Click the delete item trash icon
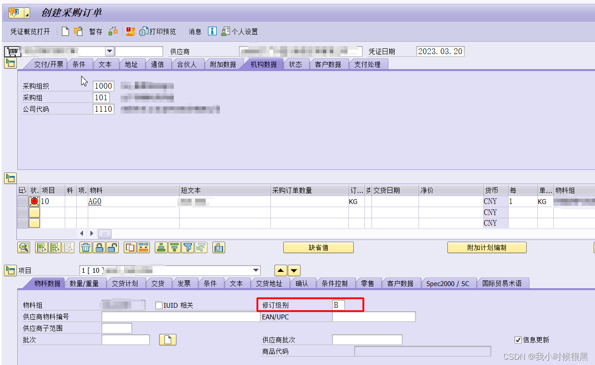Image resolution: width=595 pixels, height=365 pixels. pos(86,248)
